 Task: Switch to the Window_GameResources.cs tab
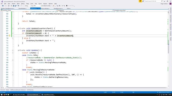tap(8, 9)
